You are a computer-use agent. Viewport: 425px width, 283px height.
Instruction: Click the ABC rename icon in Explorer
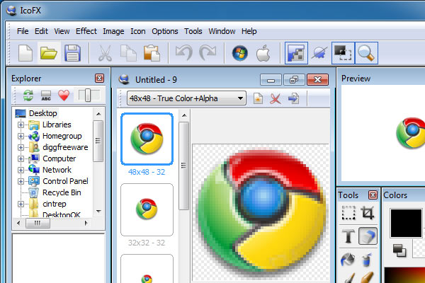pos(46,96)
